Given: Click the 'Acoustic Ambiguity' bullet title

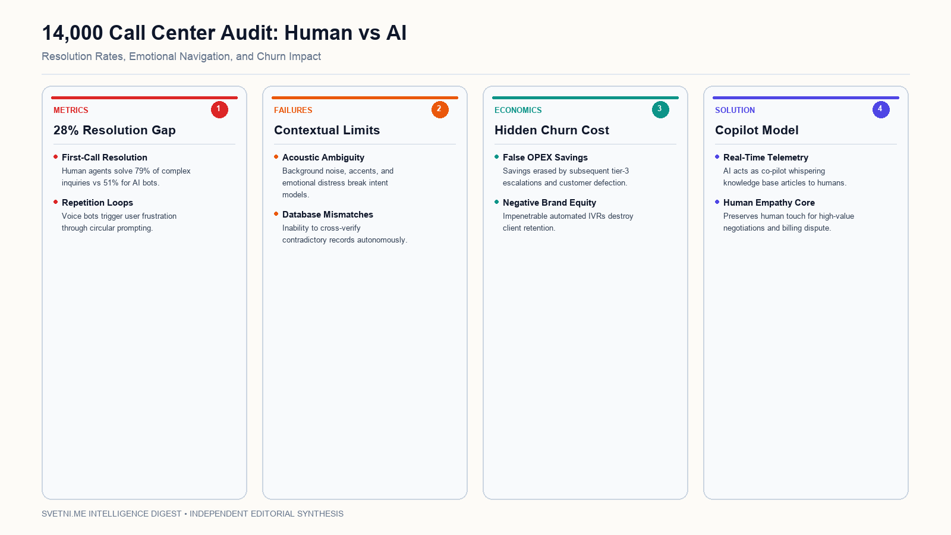Looking at the screenshot, I should (x=323, y=158).
